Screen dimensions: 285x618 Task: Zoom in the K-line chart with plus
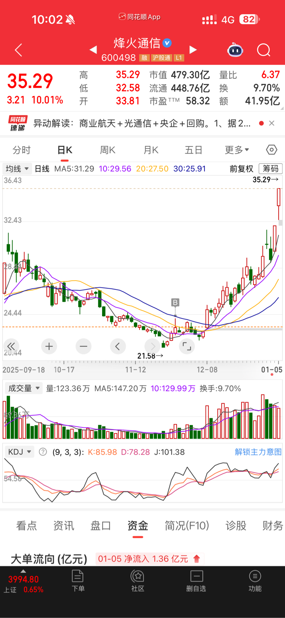[x=49, y=347]
